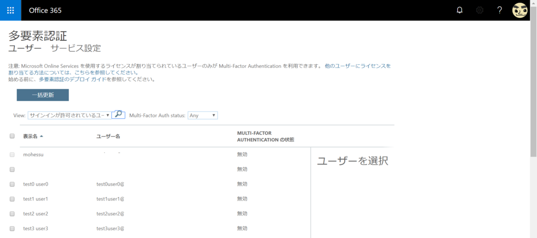
Task: Open the help question mark
Action: point(499,10)
